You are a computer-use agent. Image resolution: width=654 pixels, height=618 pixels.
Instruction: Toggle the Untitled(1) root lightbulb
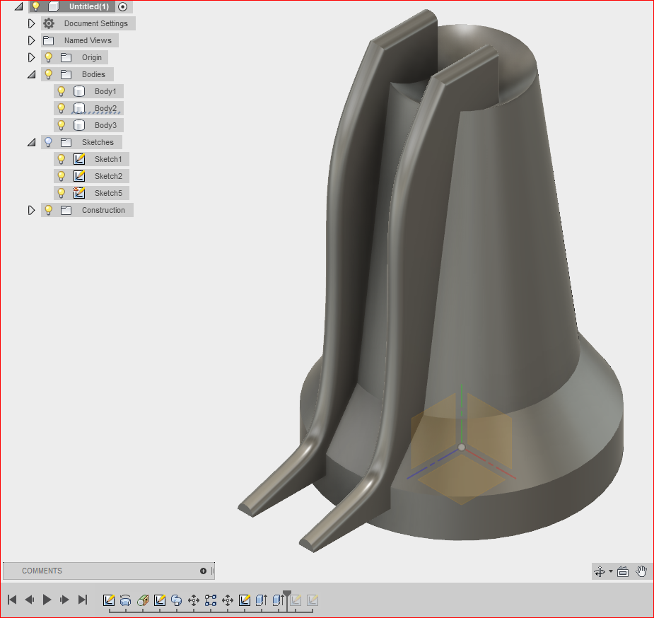click(x=36, y=6)
